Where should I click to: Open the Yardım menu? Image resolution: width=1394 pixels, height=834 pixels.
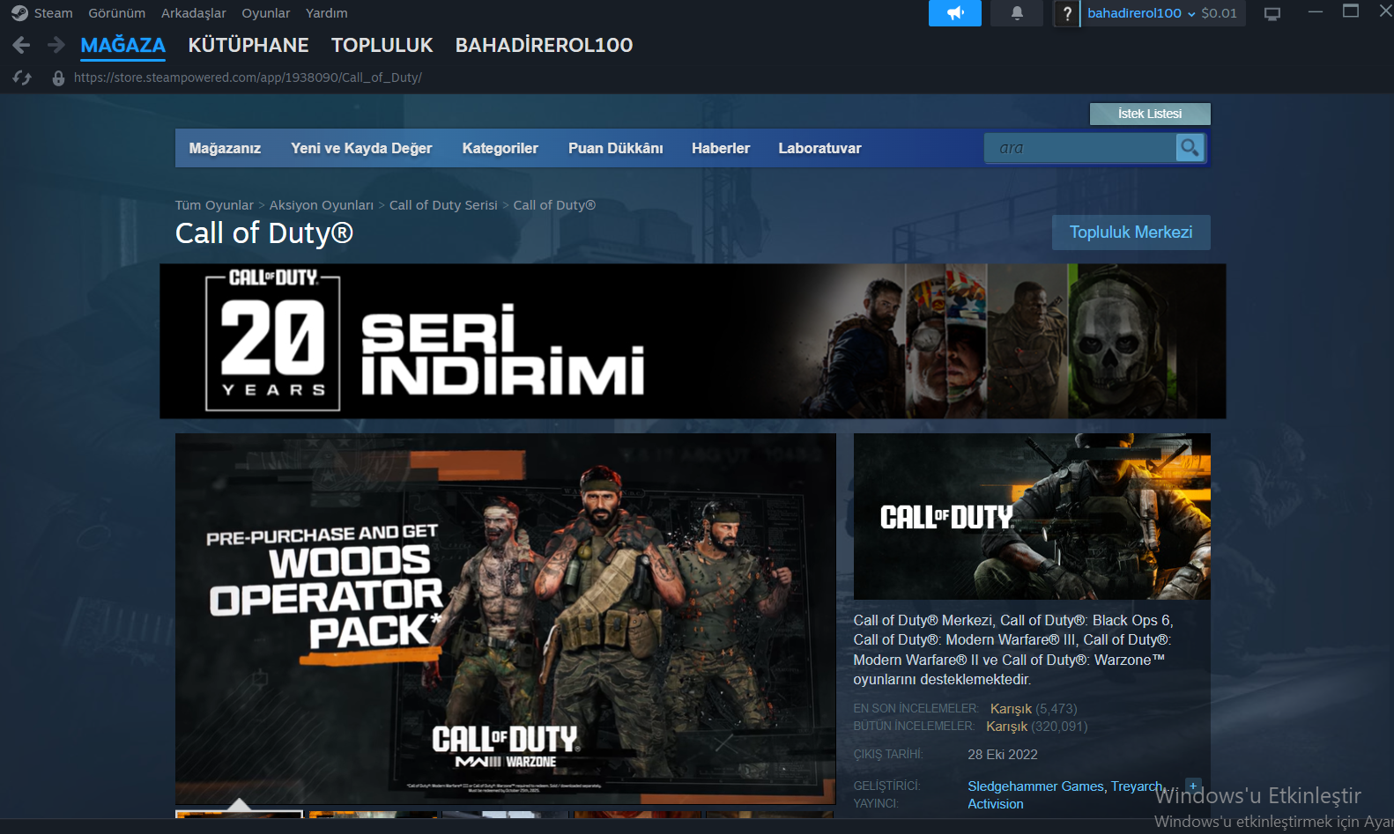point(327,13)
